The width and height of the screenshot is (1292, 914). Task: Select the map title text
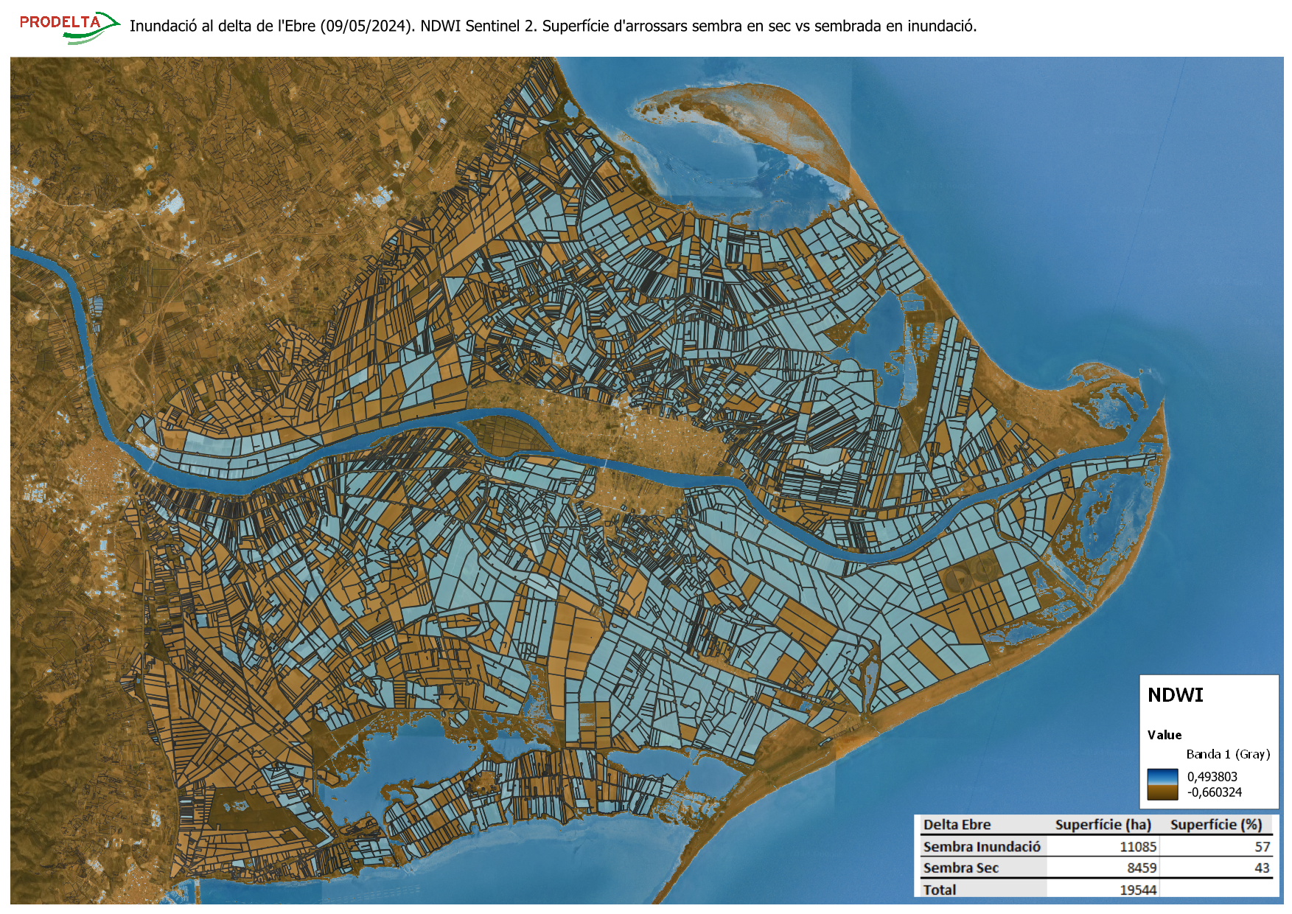(553, 26)
